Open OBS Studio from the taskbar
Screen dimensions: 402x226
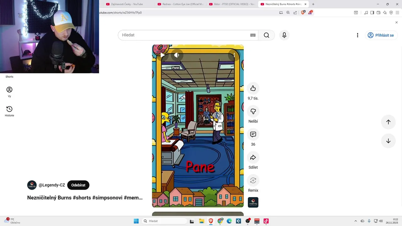[x=248, y=221]
